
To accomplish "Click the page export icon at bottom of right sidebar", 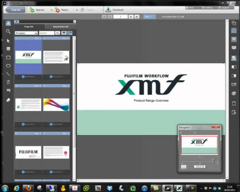I will [234, 112].
